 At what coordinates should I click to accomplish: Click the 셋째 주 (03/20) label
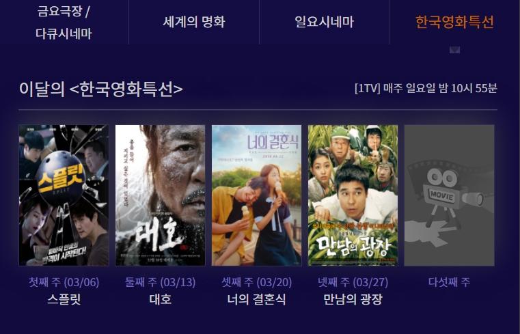[257, 282]
